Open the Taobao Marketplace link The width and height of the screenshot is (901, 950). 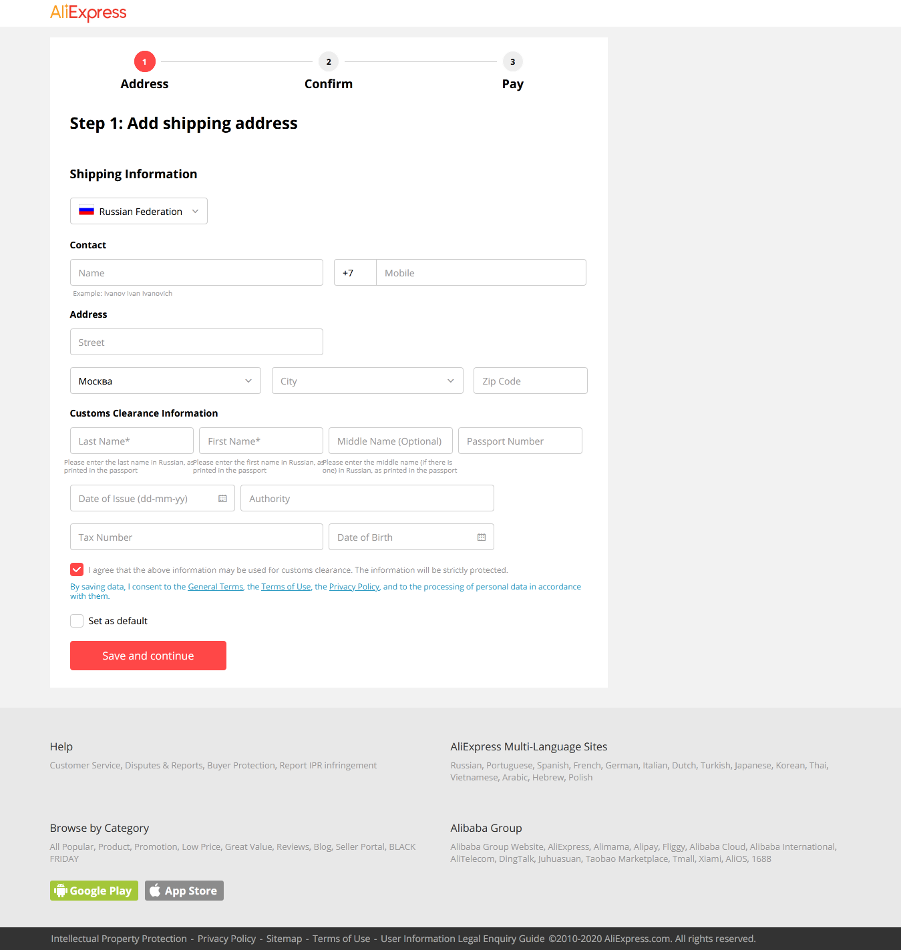(626, 859)
